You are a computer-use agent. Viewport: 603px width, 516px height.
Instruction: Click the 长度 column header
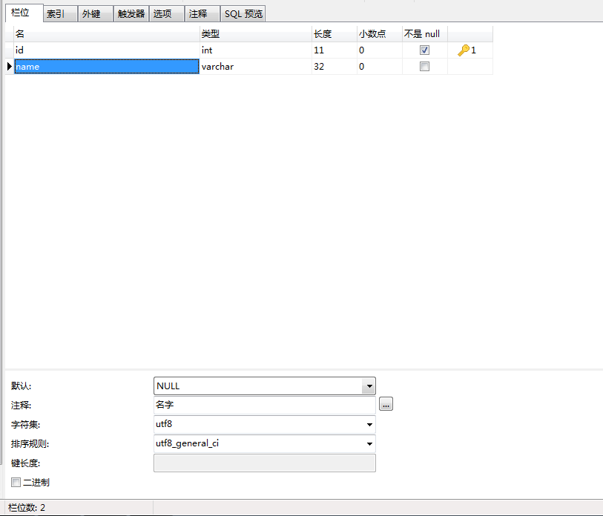(335, 34)
